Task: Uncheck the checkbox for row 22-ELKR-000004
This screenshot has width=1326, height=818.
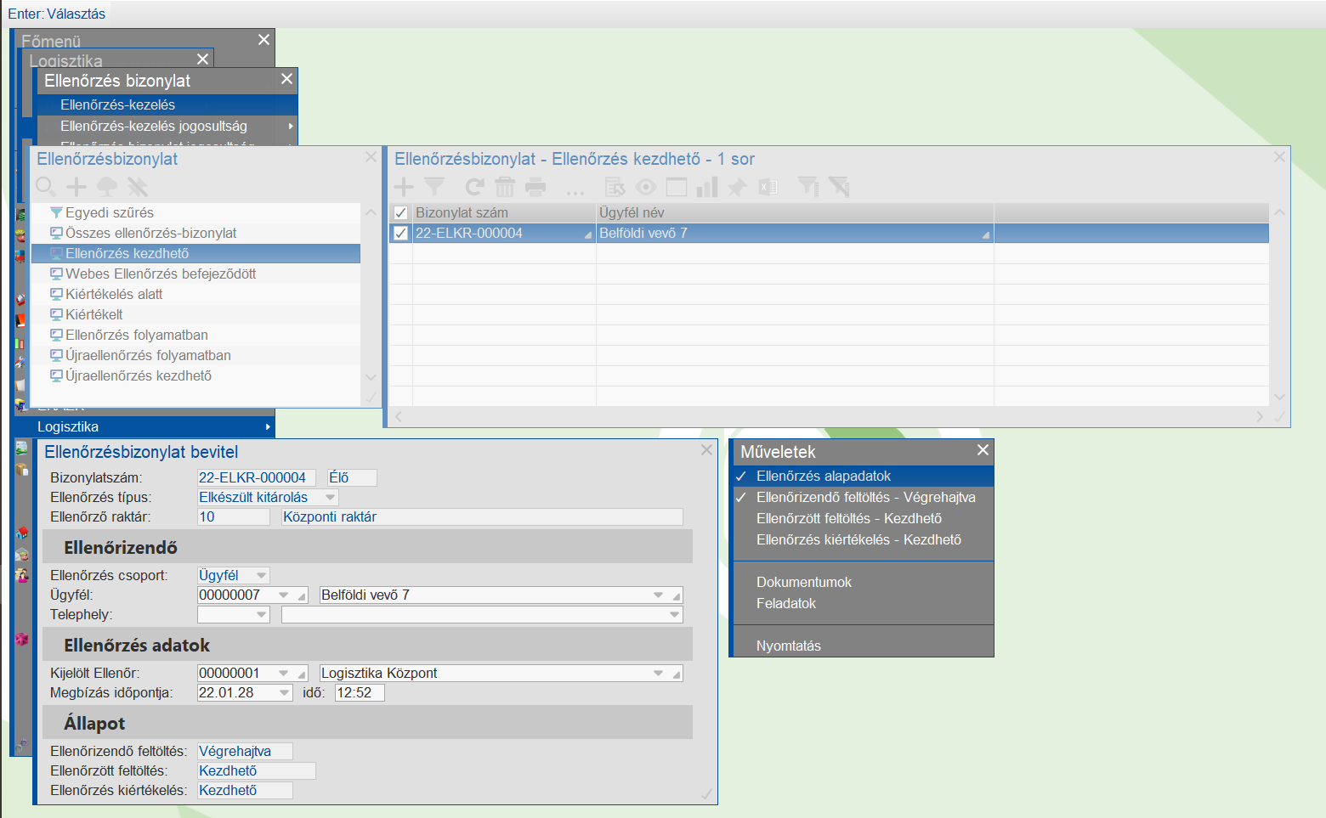Action: pyautogui.click(x=401, y=233)
